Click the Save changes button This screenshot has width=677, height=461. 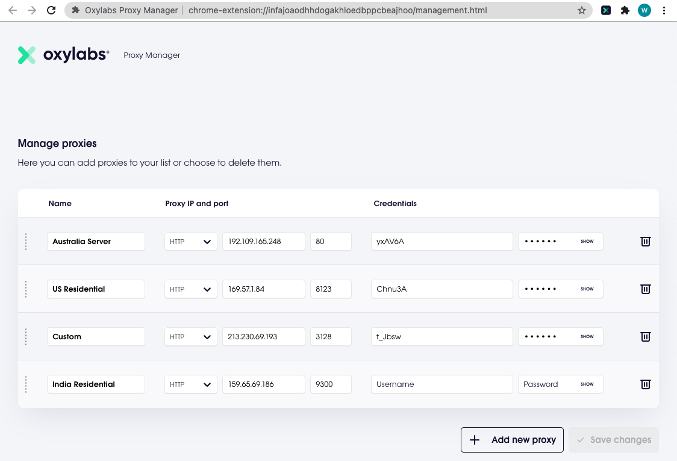[614, 440]
